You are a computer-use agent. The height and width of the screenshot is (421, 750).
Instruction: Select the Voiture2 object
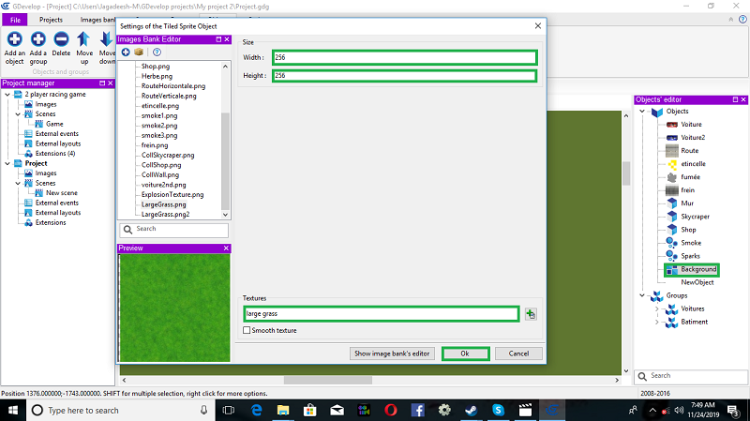692,137
